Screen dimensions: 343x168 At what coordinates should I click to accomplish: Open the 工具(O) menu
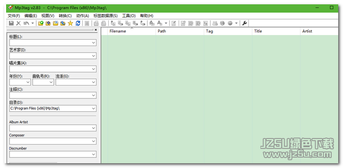(x=129, y=16)
